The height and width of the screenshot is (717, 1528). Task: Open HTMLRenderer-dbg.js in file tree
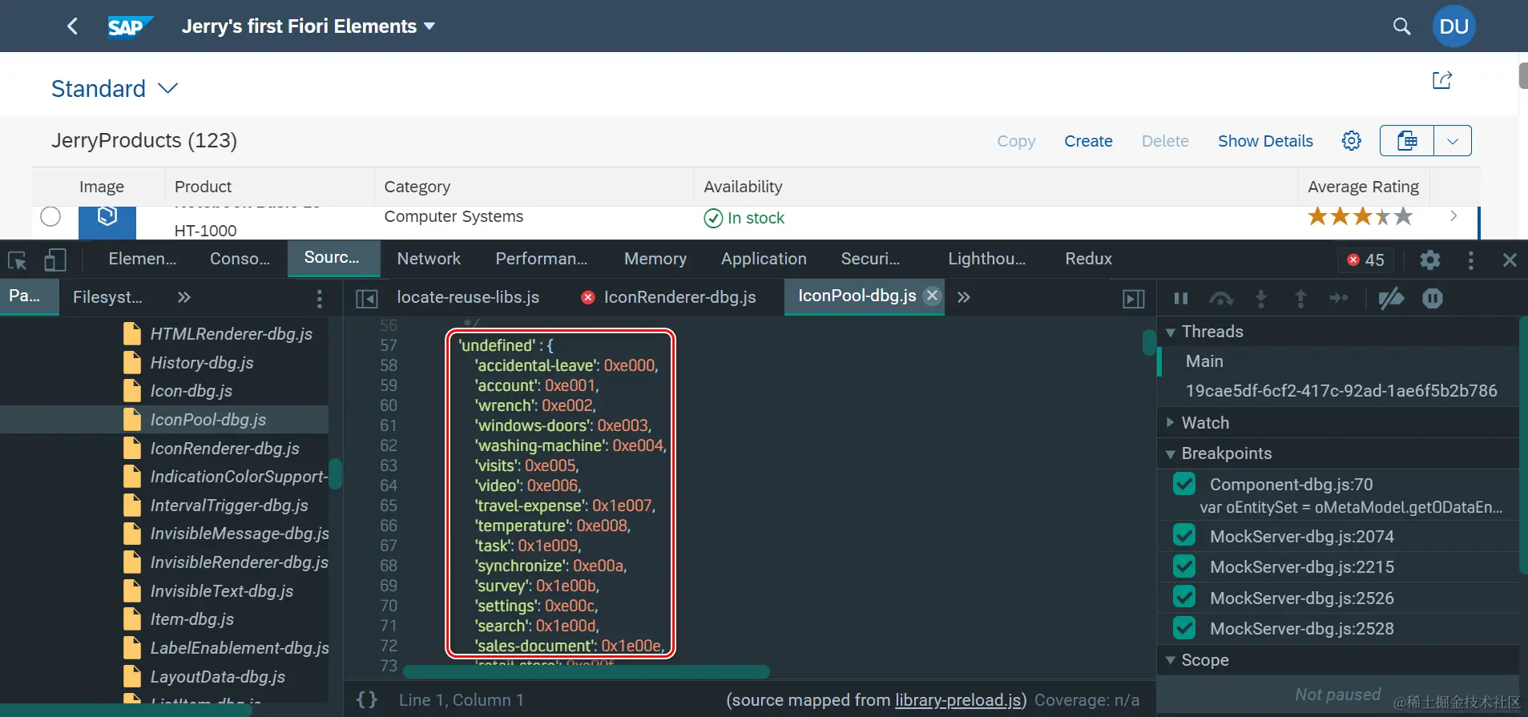(231, 334)
